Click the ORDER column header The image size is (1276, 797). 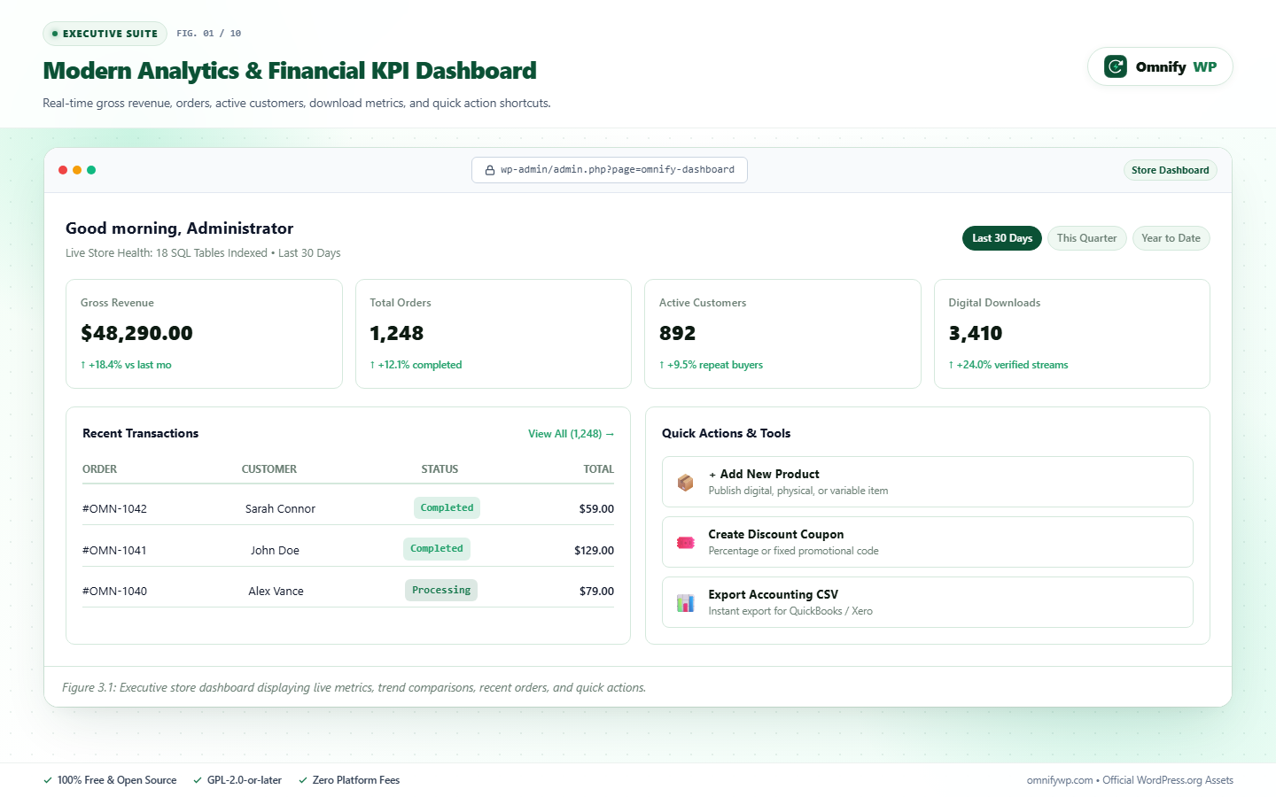click(99, 469)
